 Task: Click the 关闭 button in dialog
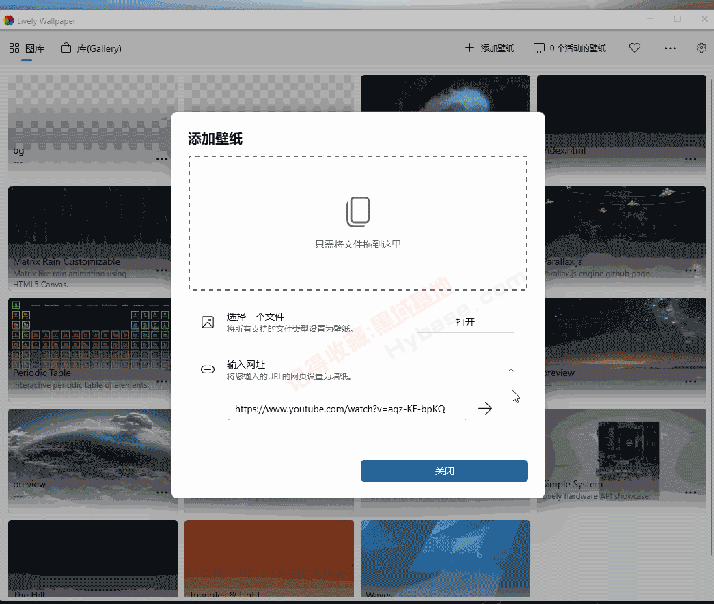(x=444, y=471)
